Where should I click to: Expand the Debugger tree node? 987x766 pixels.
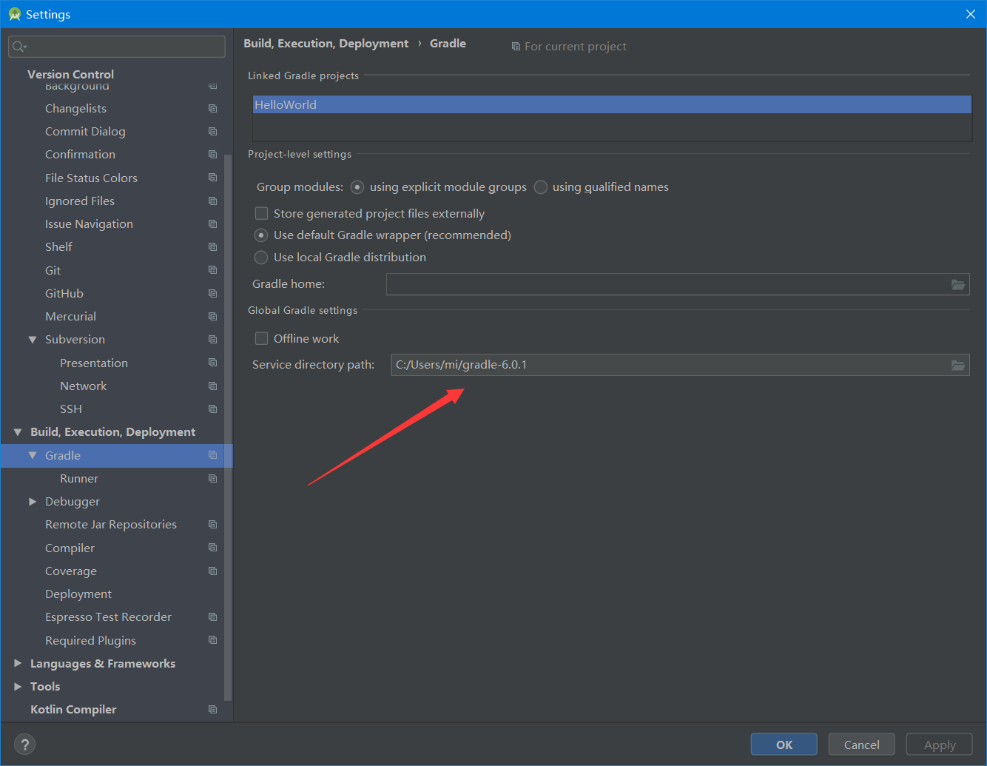[33, 502]
